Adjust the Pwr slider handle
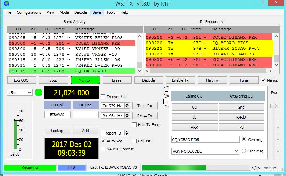 coord(273,106)
